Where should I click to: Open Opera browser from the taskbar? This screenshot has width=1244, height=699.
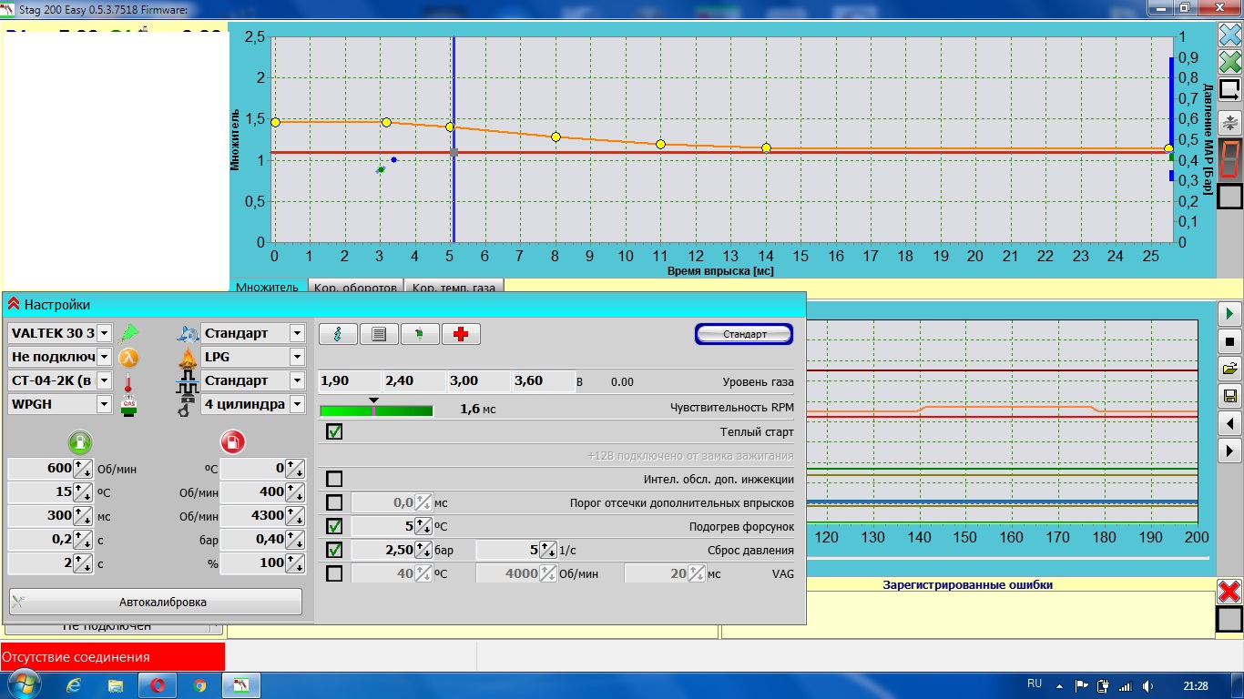(x=158, y=685)
